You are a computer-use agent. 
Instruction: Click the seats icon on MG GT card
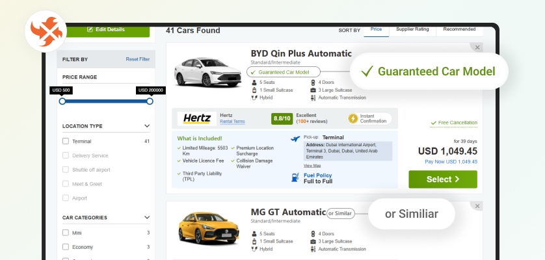254,233
